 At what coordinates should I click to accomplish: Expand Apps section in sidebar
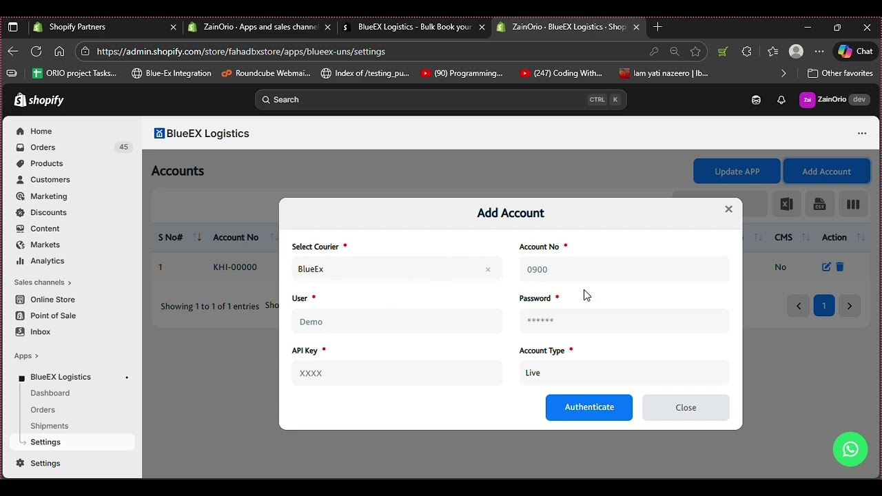(26, 356)
